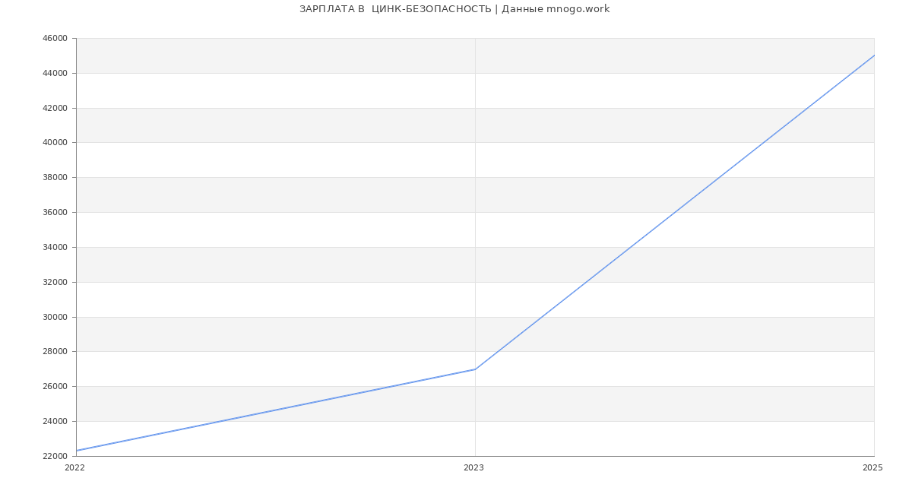Click the 42000 y-axis label
The image size is (912, 494).
(x=54, y=108)
